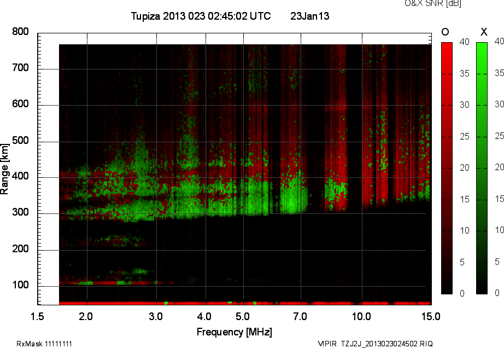Screen dimensions: 504x348
Task: Click the 3.0 frequency axis label
Action: 156,316
